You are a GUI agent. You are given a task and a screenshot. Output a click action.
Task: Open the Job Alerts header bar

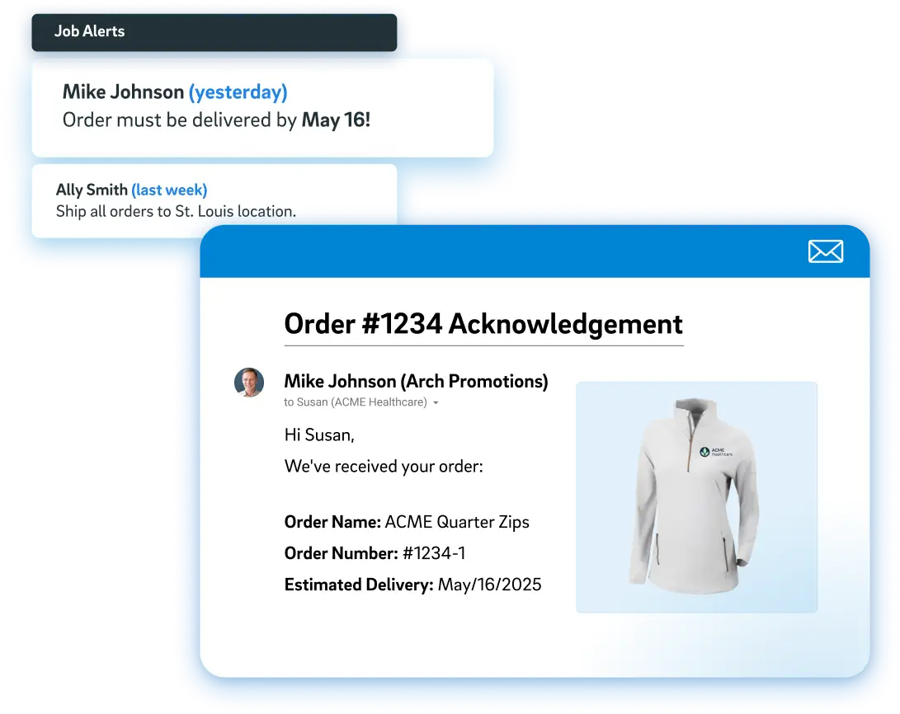214,33
